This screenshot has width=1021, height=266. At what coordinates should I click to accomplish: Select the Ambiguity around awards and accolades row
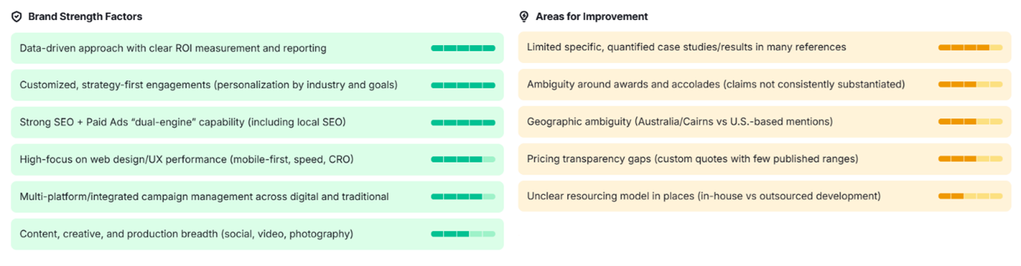pyautogui.click(x=764, y=84)
